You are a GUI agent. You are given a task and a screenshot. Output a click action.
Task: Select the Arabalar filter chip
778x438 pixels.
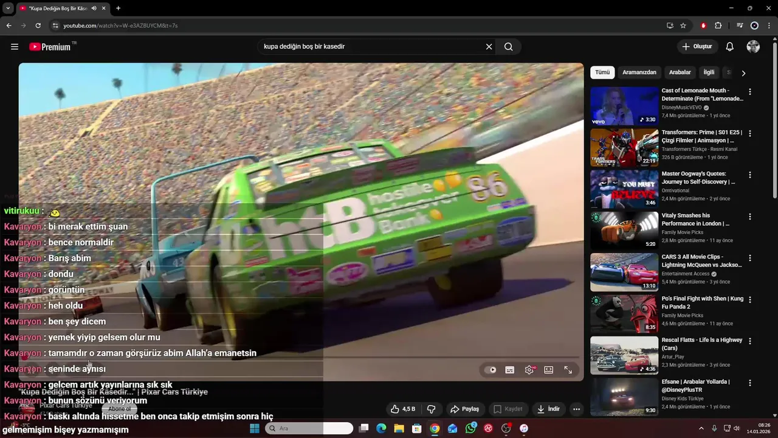tap(680, 72)
